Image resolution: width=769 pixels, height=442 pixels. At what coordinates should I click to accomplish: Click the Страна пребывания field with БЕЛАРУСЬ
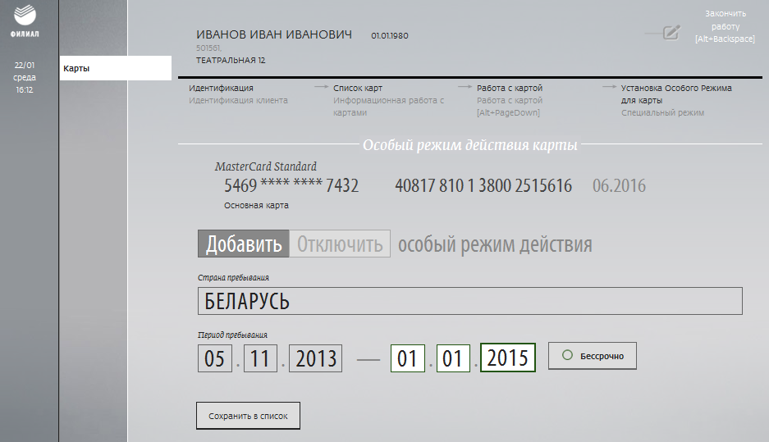469,301
